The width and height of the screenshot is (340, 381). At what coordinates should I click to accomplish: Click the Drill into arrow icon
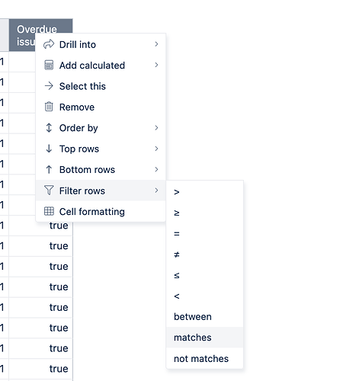point(49,44)
